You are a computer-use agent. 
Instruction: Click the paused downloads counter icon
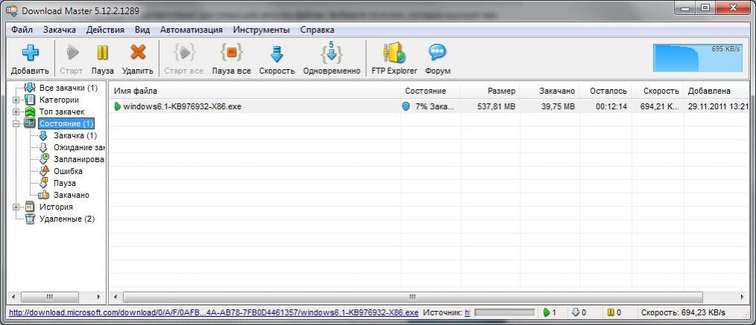pyautogui.click(x=611, y=312)
